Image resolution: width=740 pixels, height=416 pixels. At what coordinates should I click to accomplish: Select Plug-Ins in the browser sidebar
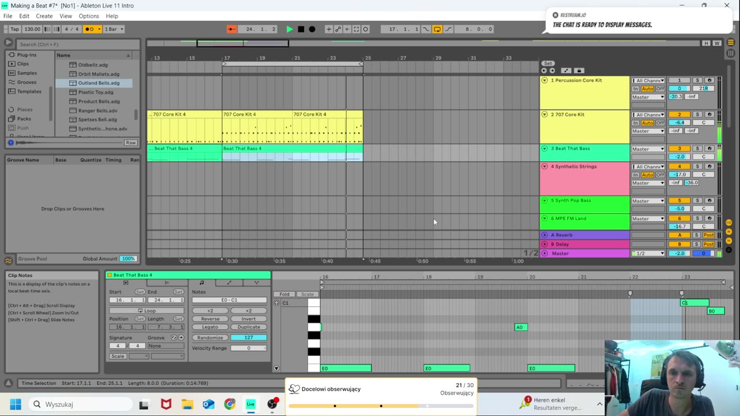pyautogui.click(x=26, y=55)
